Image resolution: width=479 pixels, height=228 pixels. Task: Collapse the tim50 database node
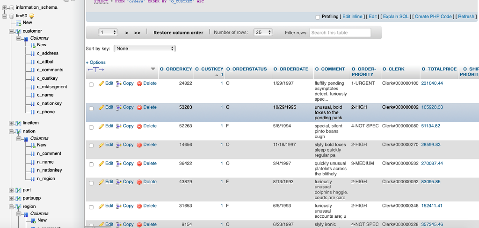pyautogui.click(x=5, y=16)
